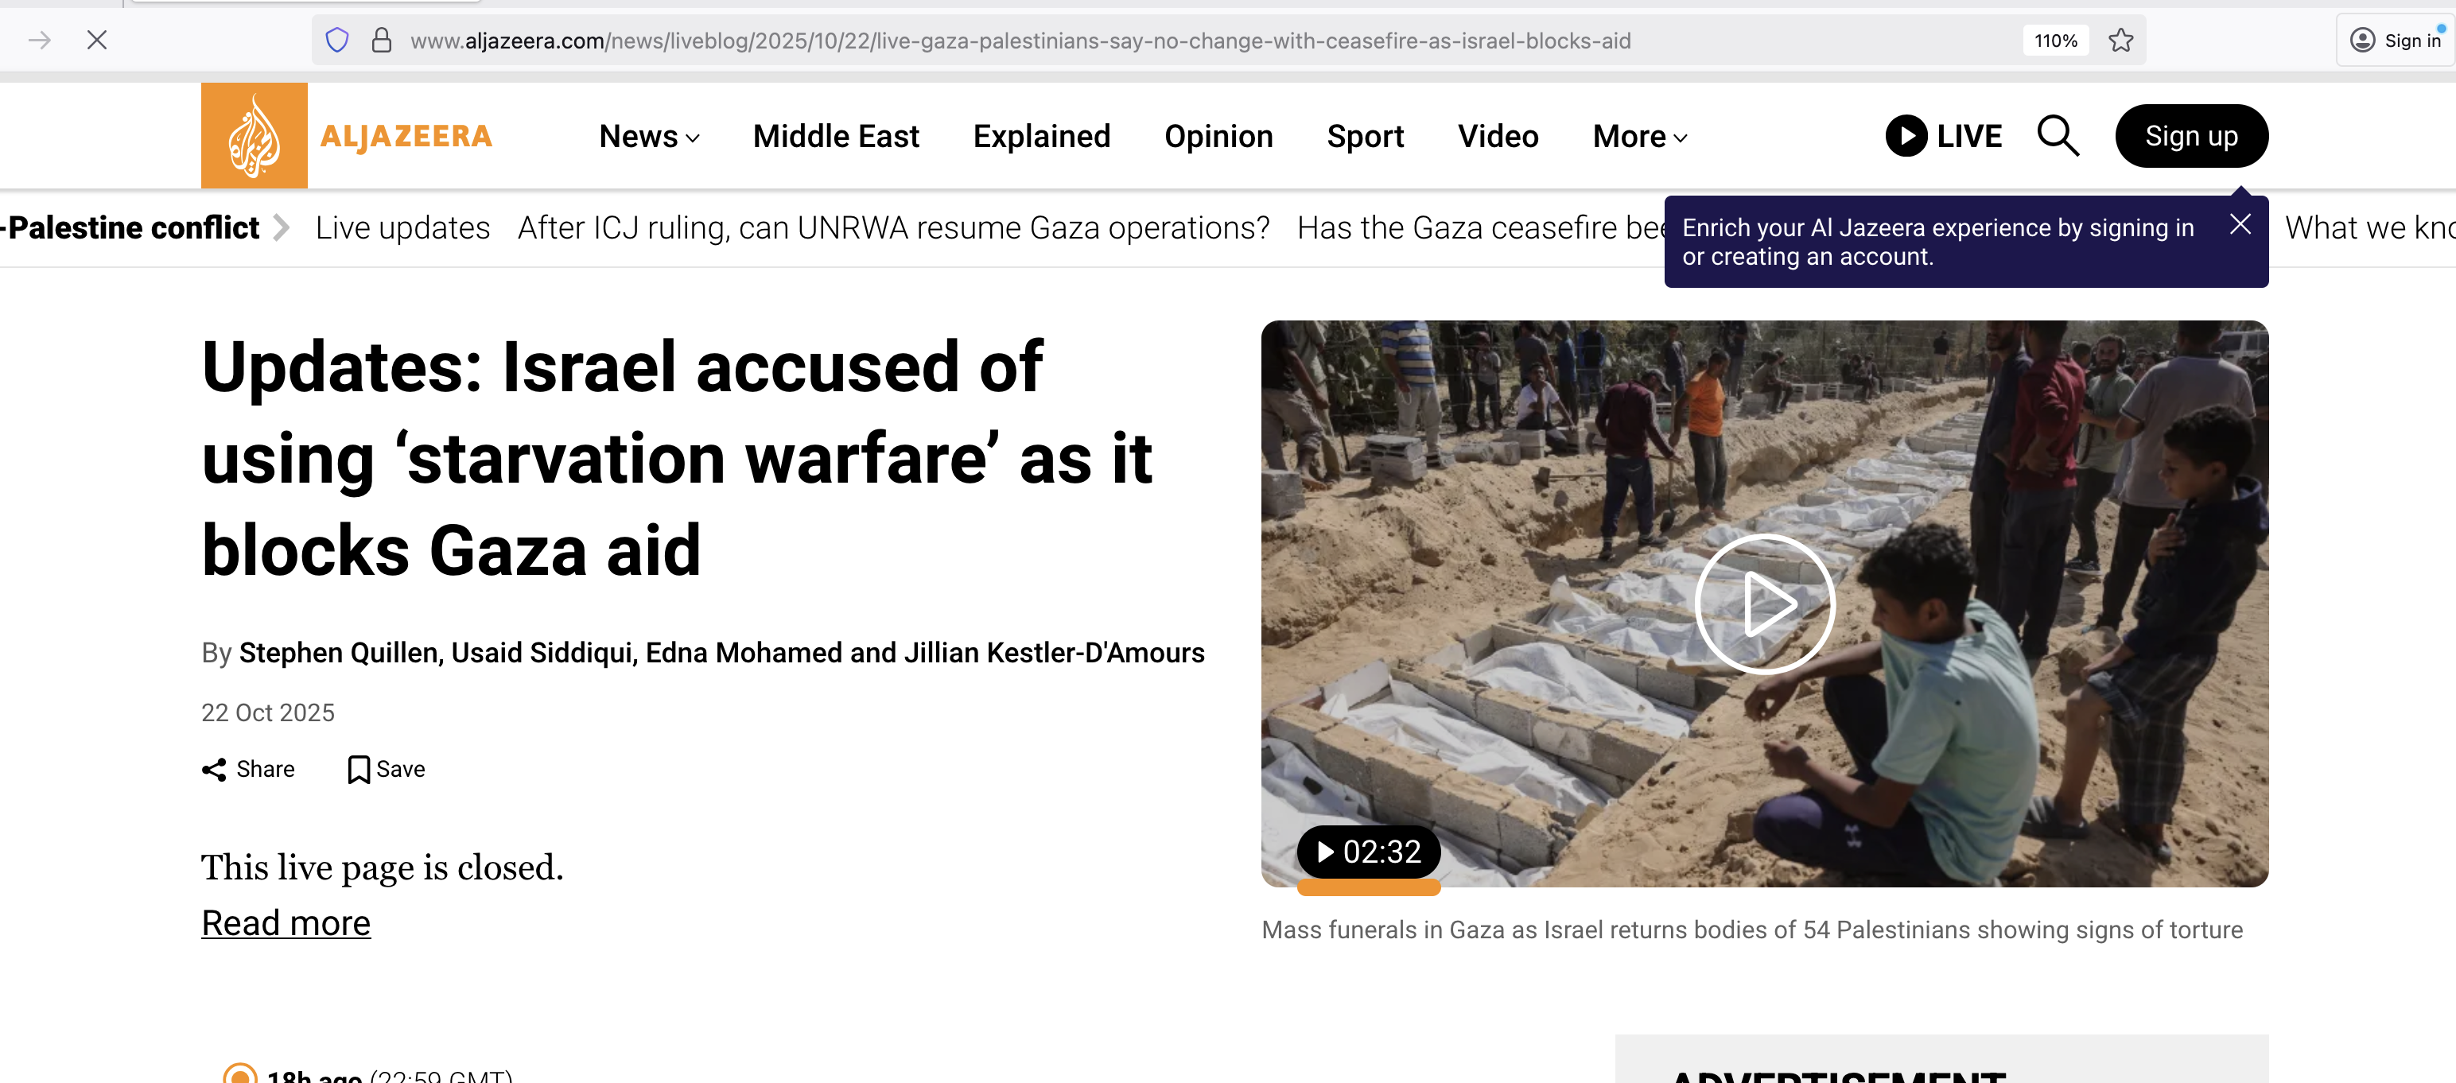Open the Middle East section
This screenshot has width=2456, height=1083.
click(836, 136)
